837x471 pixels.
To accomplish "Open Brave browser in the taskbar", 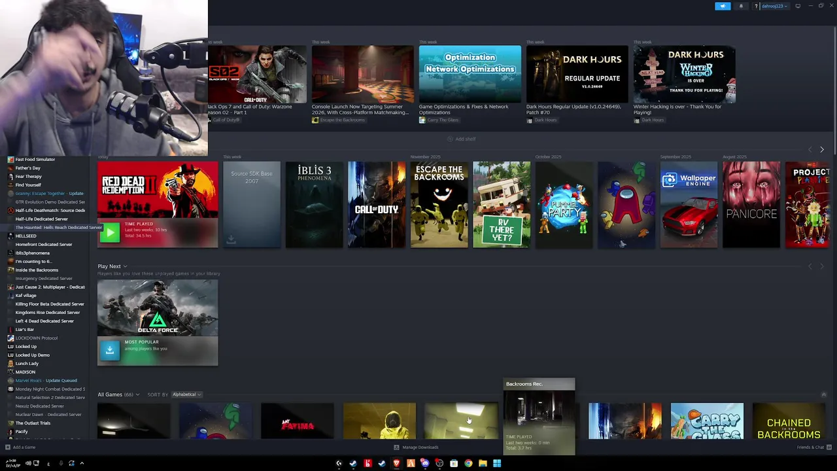I will point(396,463).
